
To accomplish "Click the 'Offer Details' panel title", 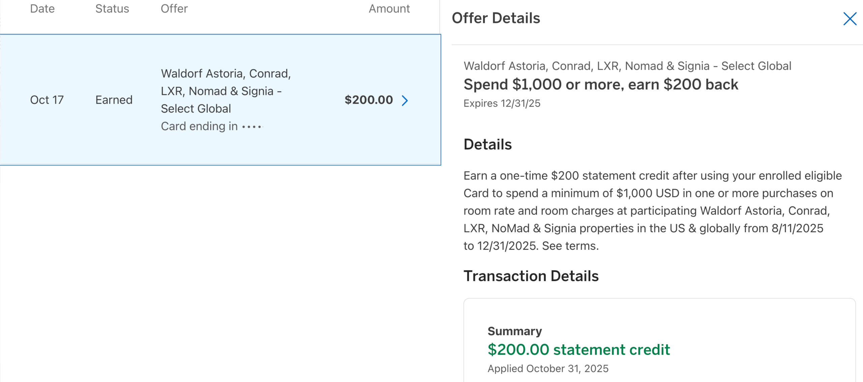I will tap(496, 18).
